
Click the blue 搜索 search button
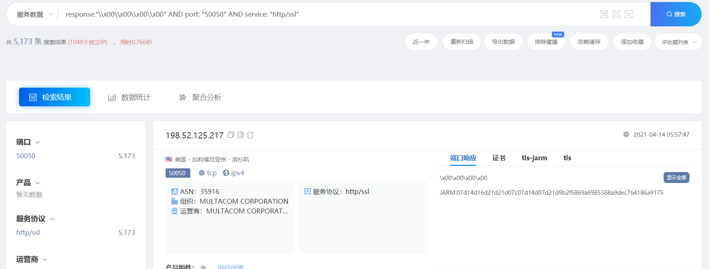click(x=676, y=14)
